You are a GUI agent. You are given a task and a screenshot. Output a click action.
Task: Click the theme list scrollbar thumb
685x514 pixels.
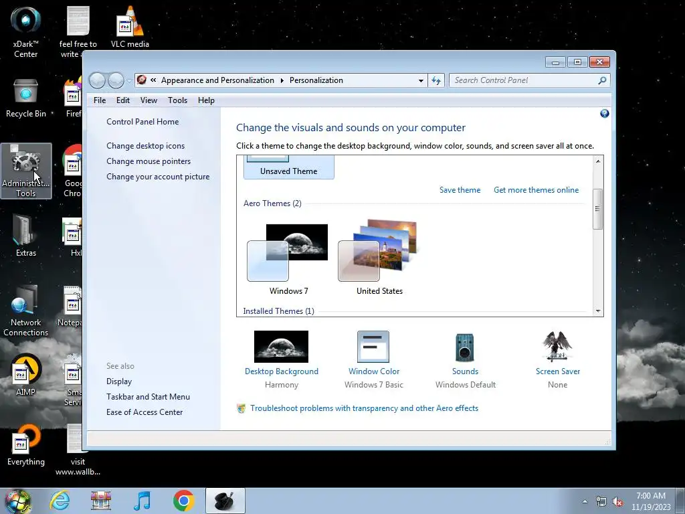(597, 209)
